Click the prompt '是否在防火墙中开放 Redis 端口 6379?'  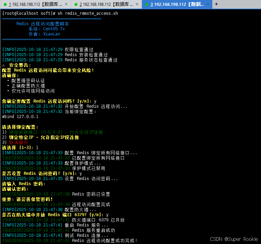coord(44,215)
